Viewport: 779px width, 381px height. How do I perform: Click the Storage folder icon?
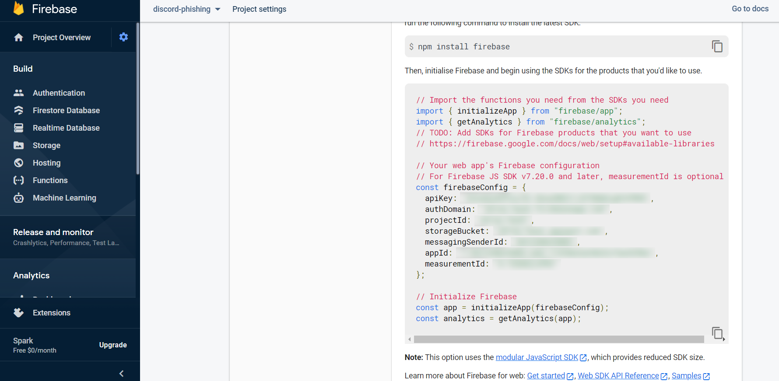click(18, 145)
